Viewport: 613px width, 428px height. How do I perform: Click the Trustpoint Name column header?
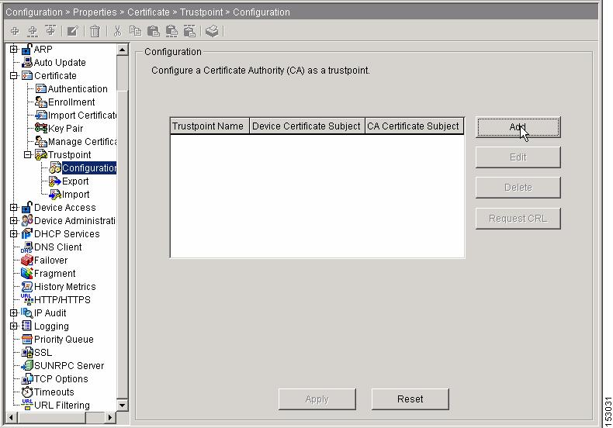click(210, 126)
